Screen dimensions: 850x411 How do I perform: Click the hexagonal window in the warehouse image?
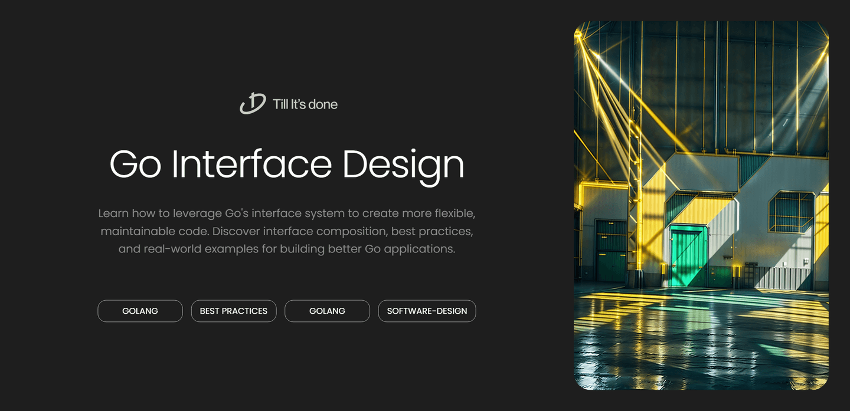click(791, 211)
